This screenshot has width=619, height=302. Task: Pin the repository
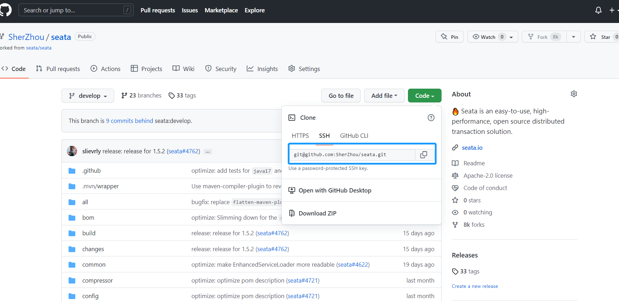pos(449,37)
